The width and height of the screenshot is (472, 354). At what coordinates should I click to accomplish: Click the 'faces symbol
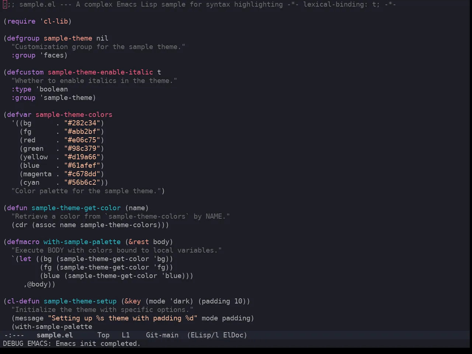click(x=52, y=55)
